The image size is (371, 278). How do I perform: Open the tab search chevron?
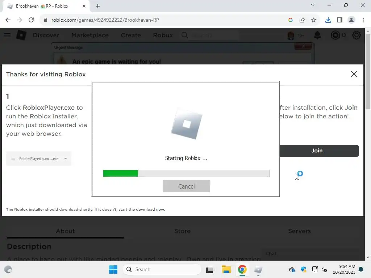tap(313, 5)
